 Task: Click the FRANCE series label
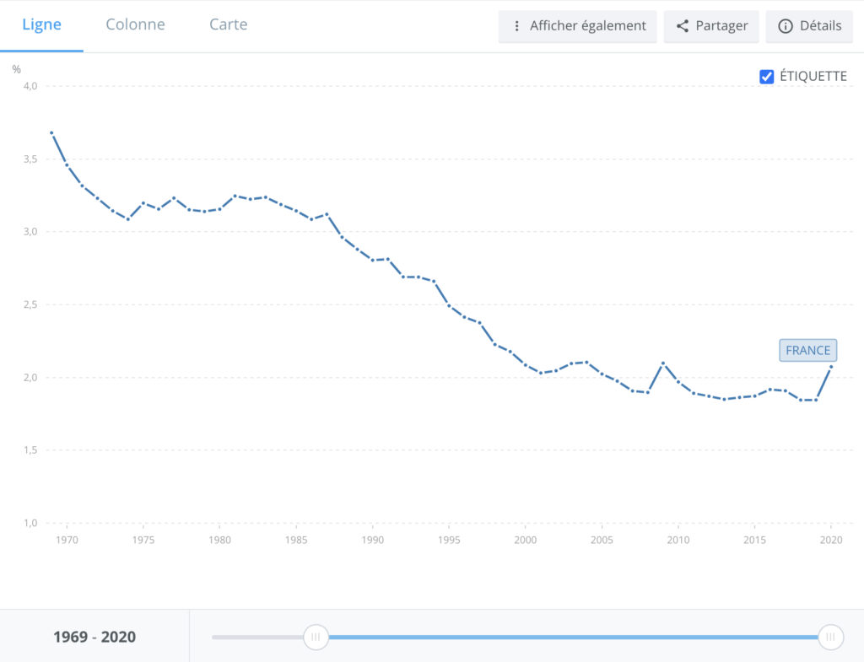pos(807,351)
